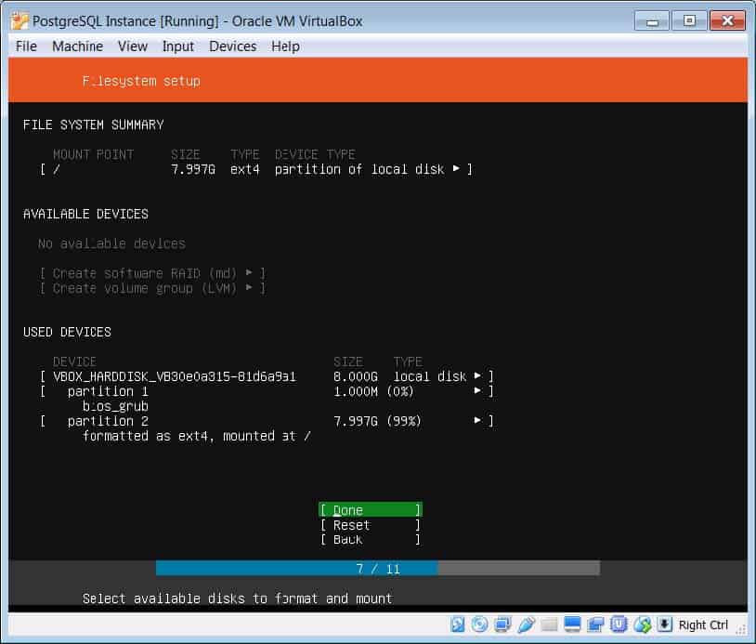Select the partition 2 row label
The width and height of the screenshot is (756, 644).
[108, 421]
